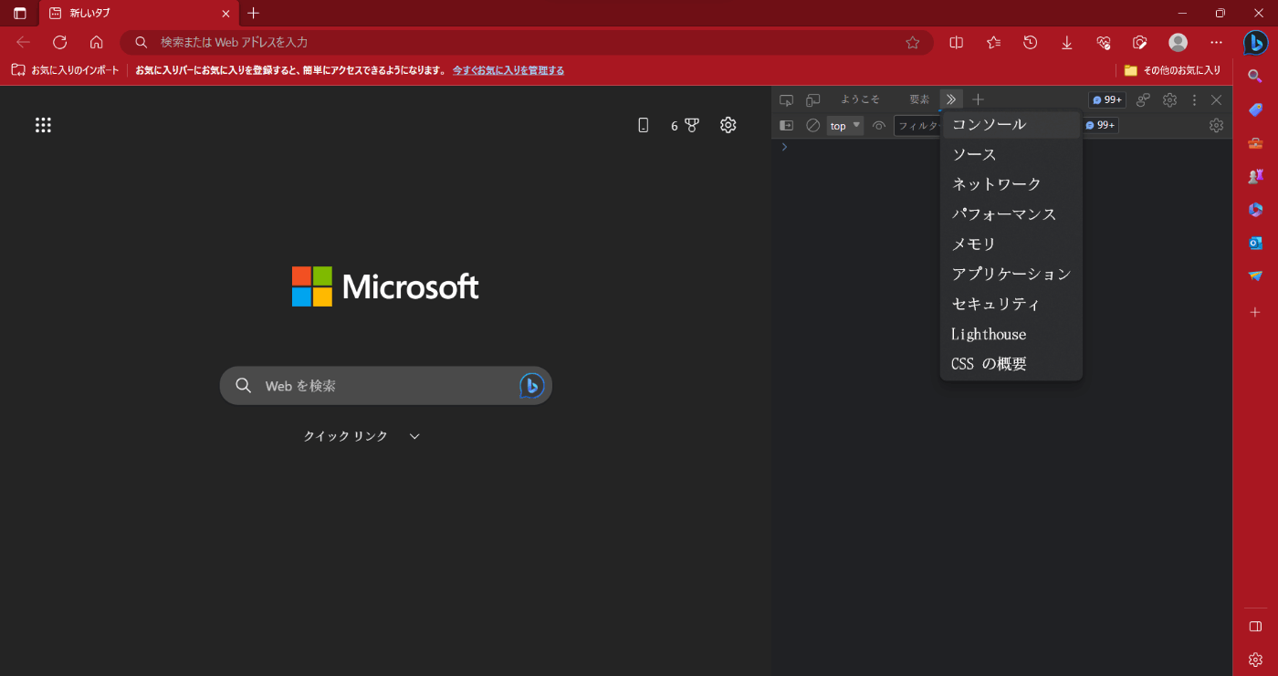
Task: Open DevTools feedback people icon
Action: [1143, 99]
